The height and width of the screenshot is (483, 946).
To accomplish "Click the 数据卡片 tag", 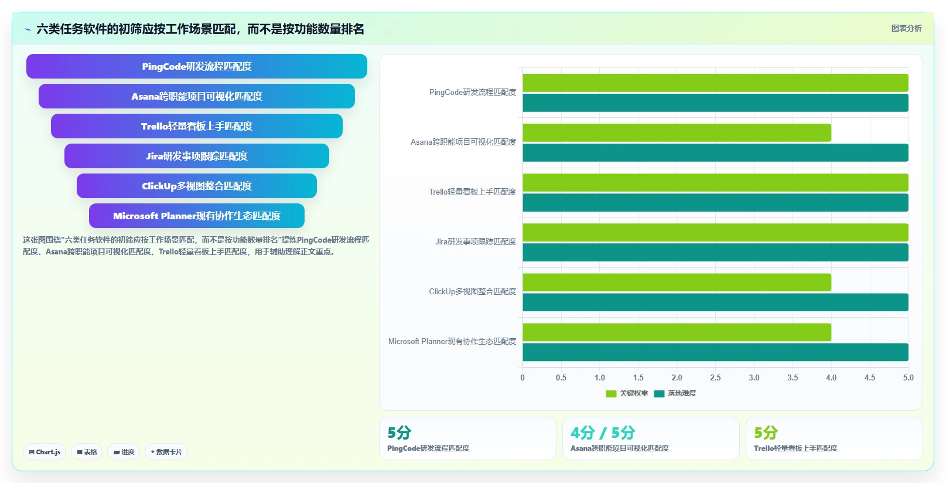I will coord(166,452).
